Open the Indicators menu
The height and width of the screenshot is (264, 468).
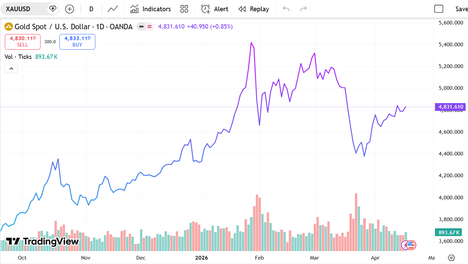[x=151, y=9]
